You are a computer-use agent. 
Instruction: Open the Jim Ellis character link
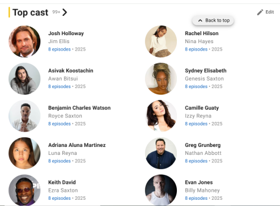[x=59, y=41]
